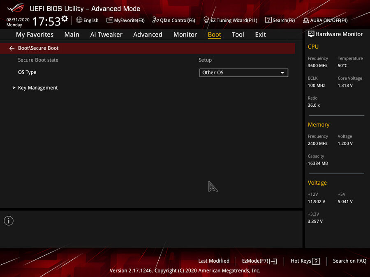Open MyFavorite(F3) list
370x277 pixels.
point(125,20)
